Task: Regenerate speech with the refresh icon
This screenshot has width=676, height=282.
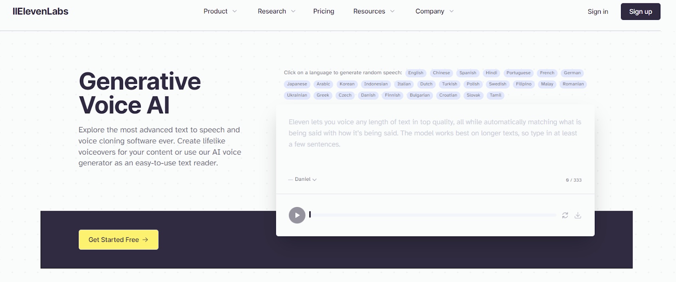Action: (565, 215)
